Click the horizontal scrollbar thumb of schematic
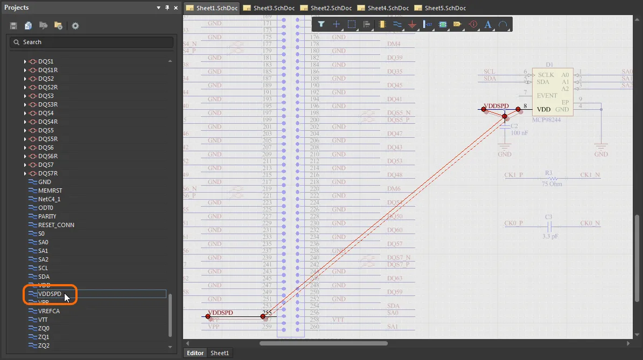This screenshot has height=360, width=643. pyautogui.click(x=324, y=343)
